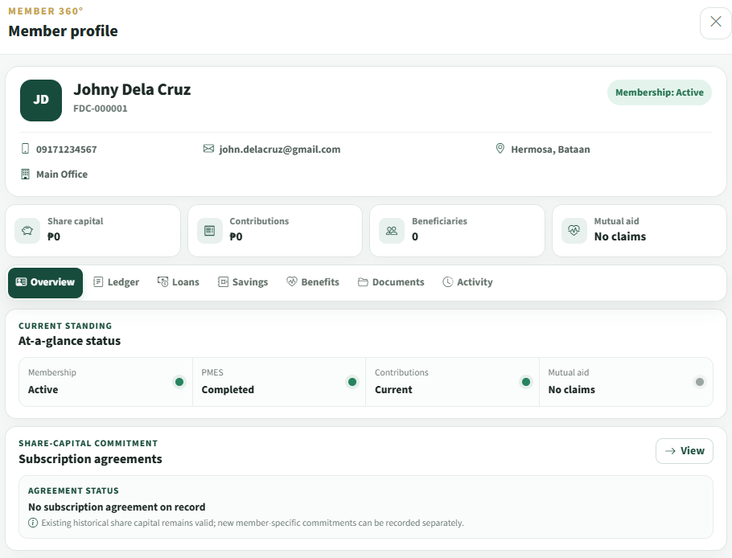Click the email john.delacruz@gmail.com

[280, 150]
